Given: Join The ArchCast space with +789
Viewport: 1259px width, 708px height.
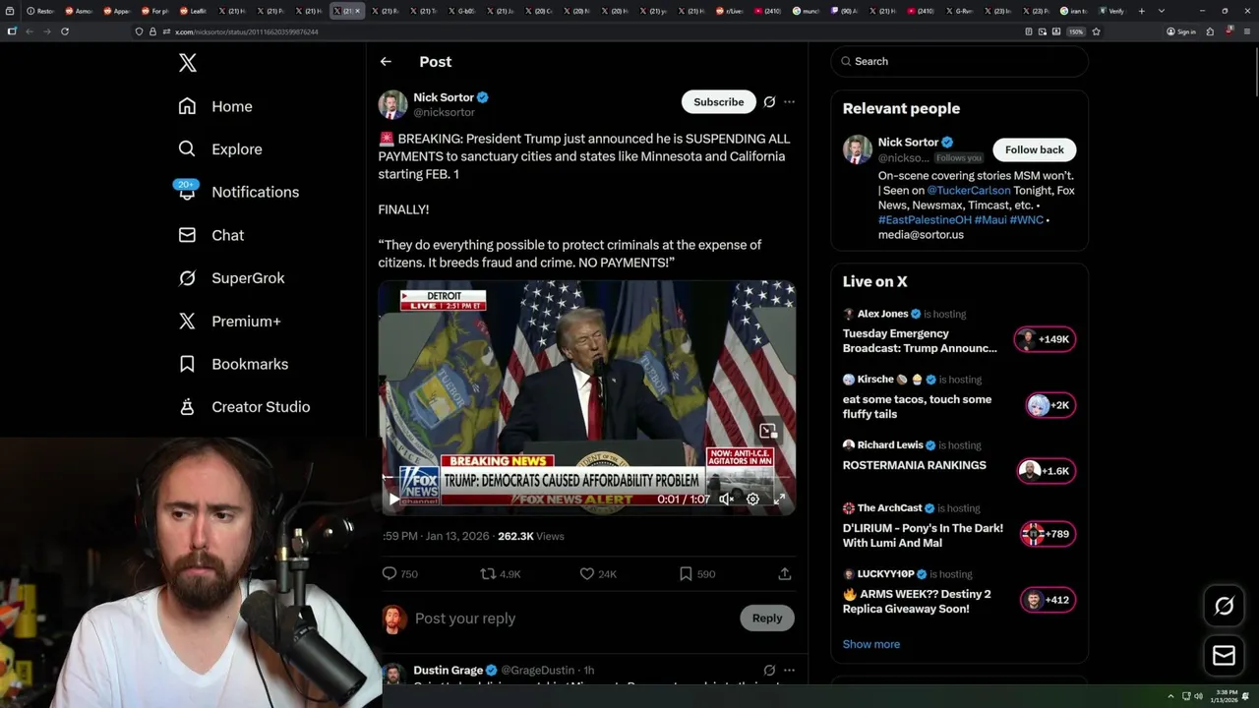Looking at the screenshot, I should click(1048, 534).
